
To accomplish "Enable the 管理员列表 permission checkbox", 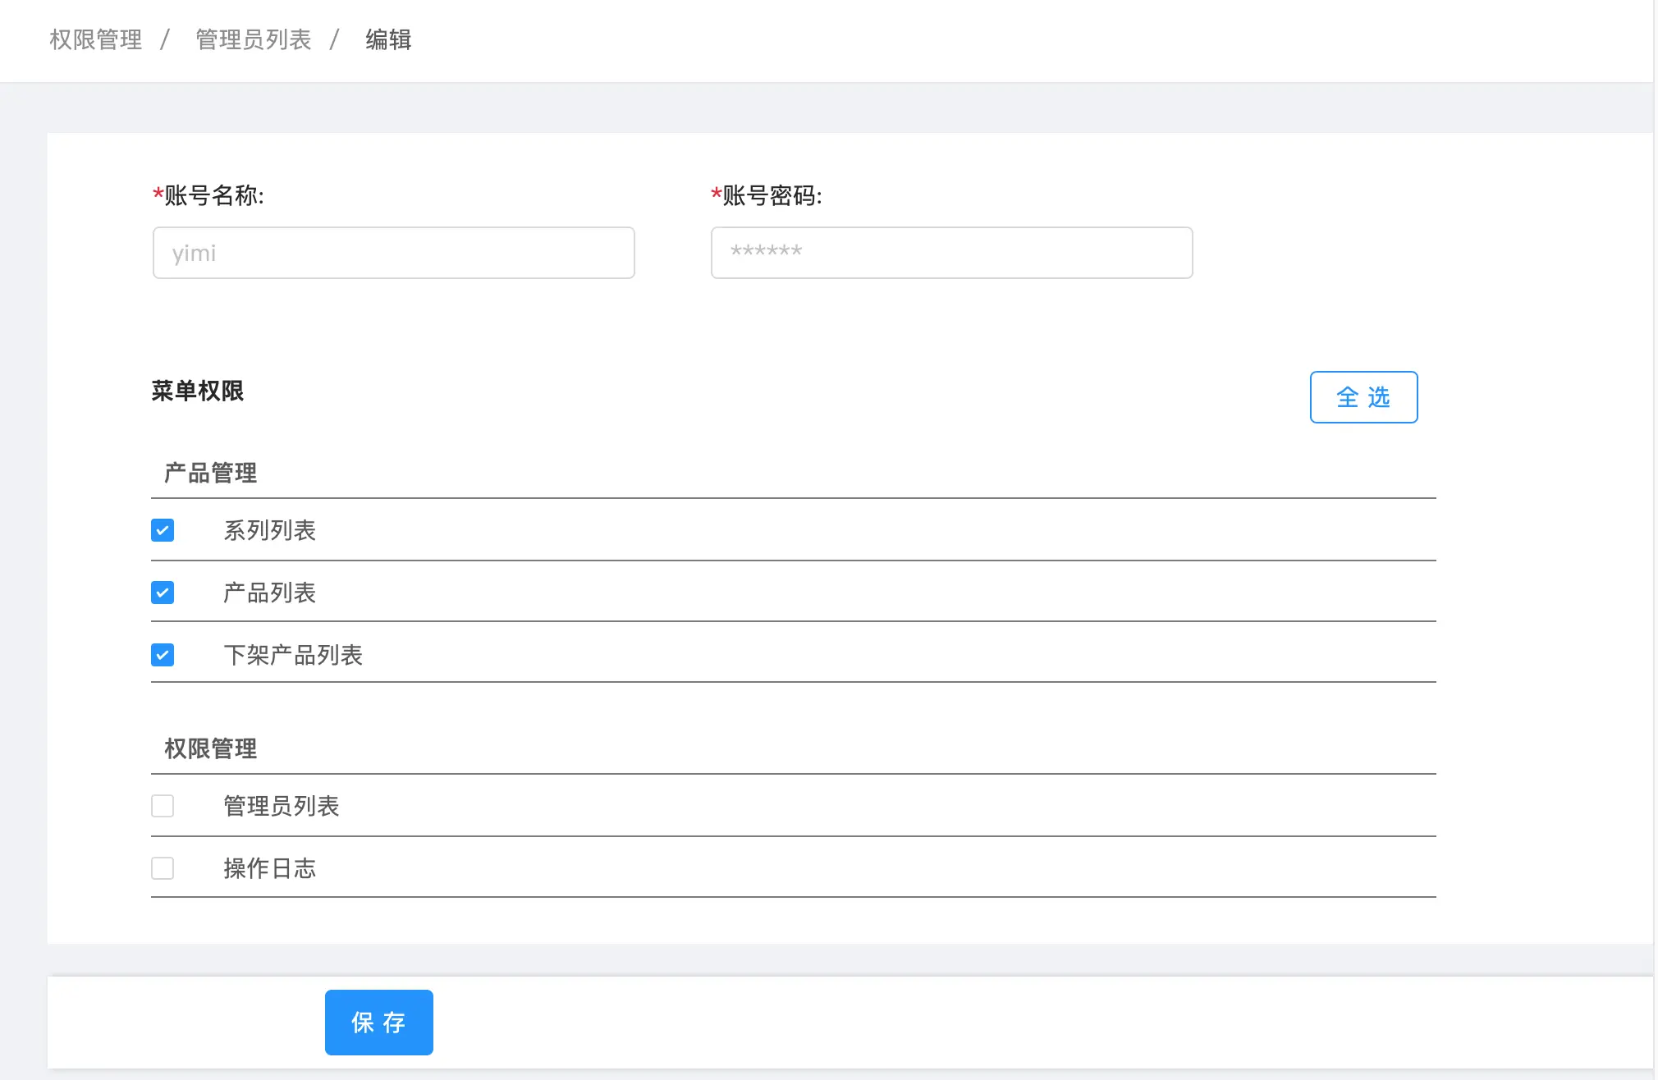I will [x=163, y=806].
